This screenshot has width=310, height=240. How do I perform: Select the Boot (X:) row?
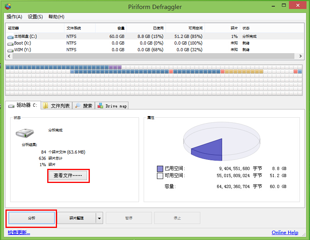(x=155, y=43)
